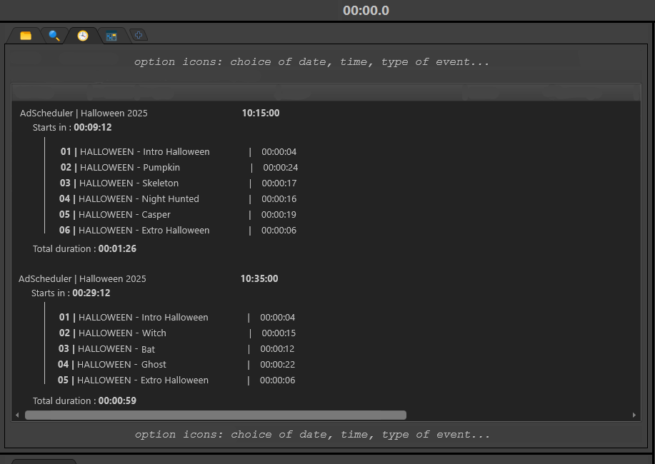Image resolution: width=655 pixels, height=464 pixels.
Task: Select the 10:15:00 AdScheduler Halloween 2025 event
Action: (x=84, y=113)
